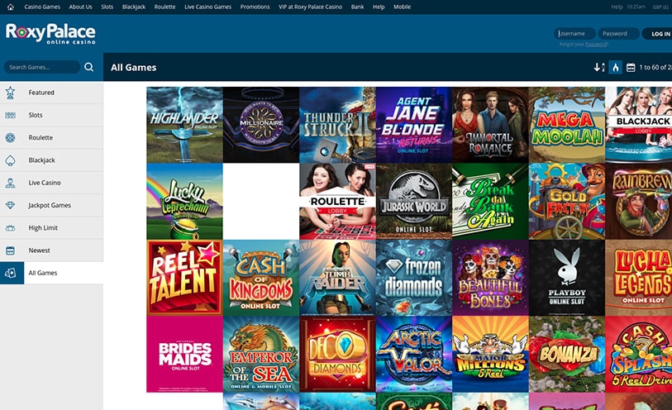Open the Roulette Lobby live tile
672x410 pixels.
pos(338,202)
